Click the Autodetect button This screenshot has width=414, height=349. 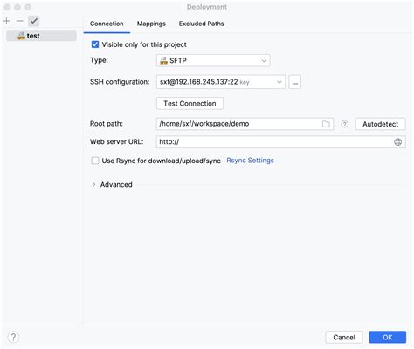click(x=380, y=124)
